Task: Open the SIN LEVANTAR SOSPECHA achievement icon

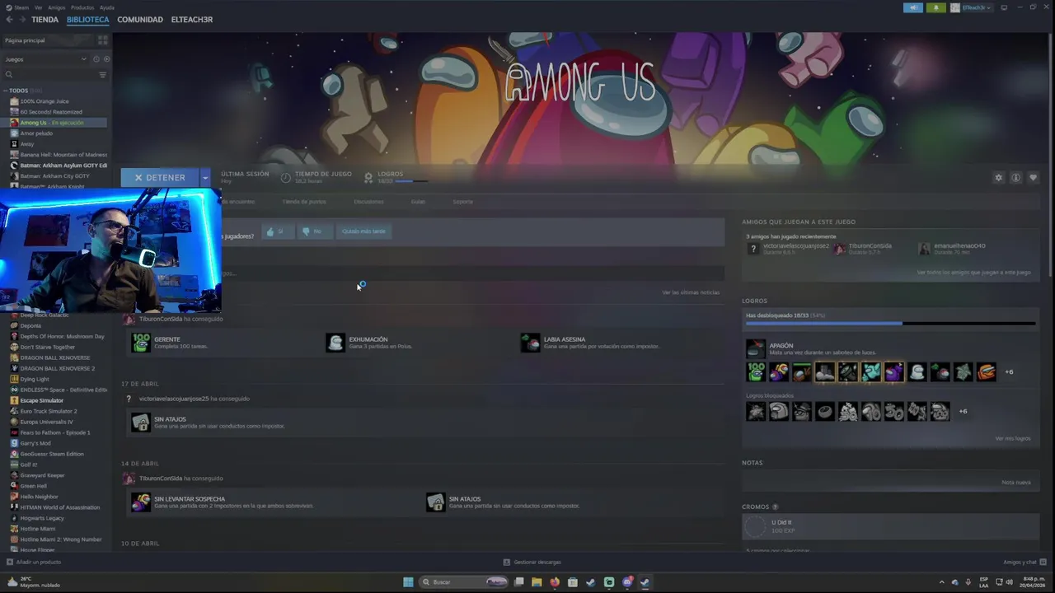Action: coord(141,502)
